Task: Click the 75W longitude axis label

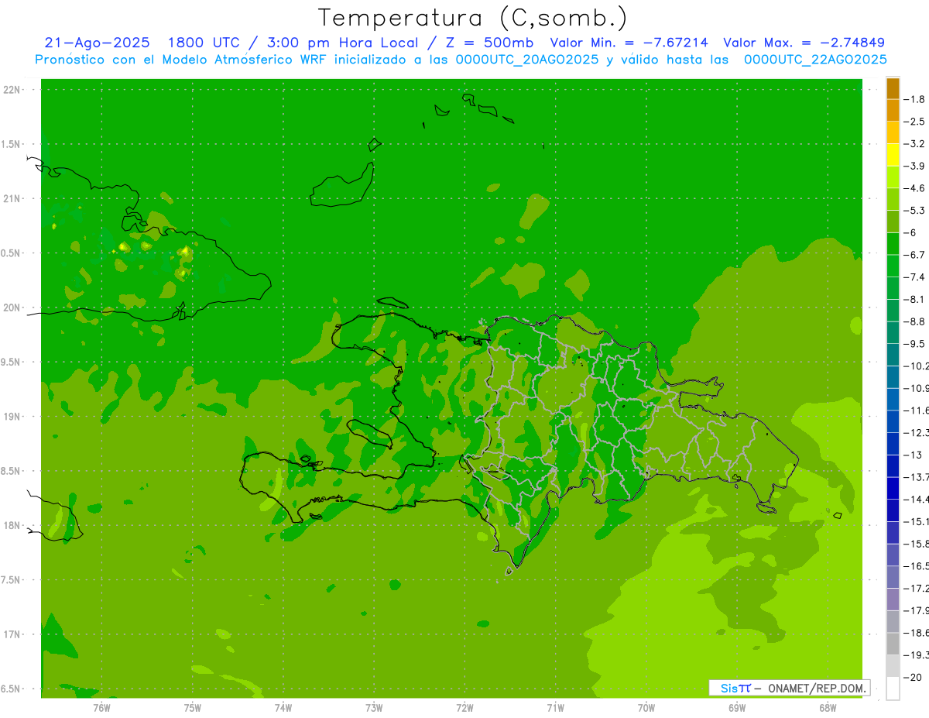Action: 193,707
